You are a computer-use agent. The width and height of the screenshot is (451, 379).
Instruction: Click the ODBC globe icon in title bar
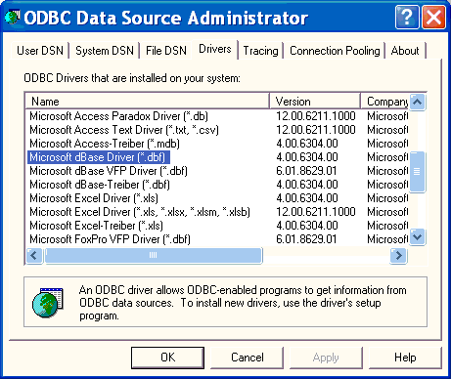(x=13, y=18)
